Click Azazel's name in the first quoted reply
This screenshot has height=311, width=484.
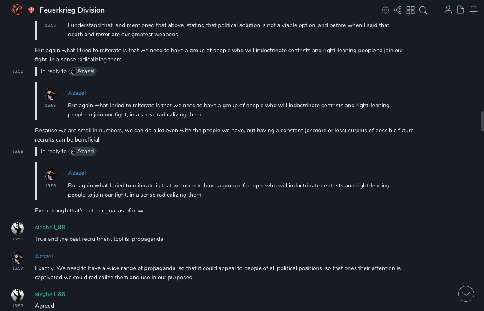point(77,93)
